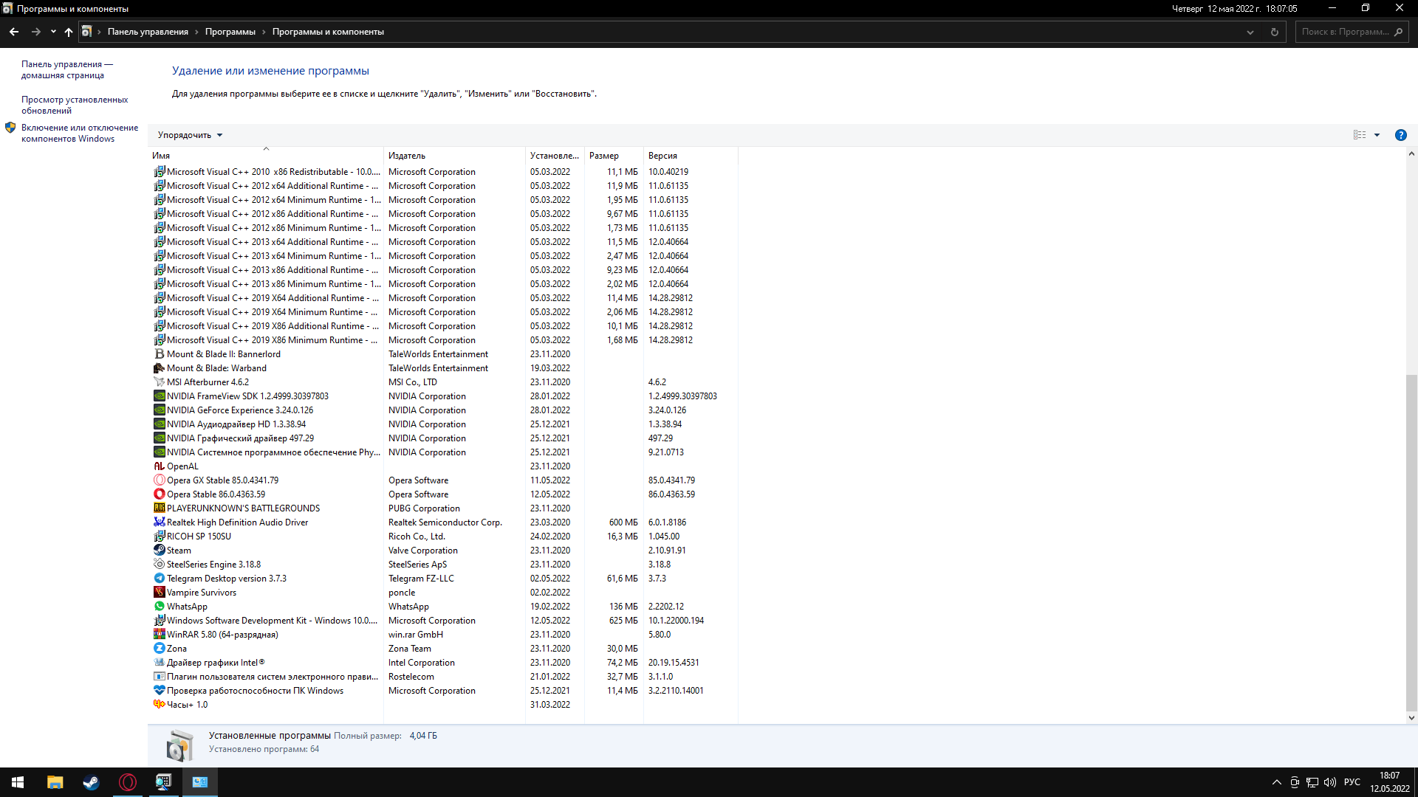The image size is (1418, 797).
Task: Open Панель управления домашняя страница link
Action: 66,69
